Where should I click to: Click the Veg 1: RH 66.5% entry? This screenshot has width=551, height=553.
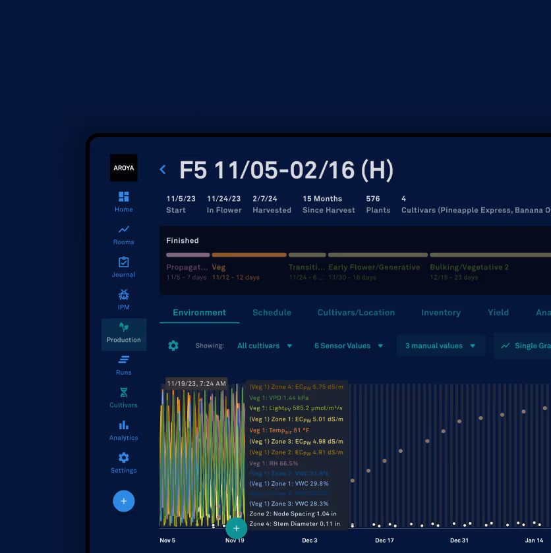[274, 463]
